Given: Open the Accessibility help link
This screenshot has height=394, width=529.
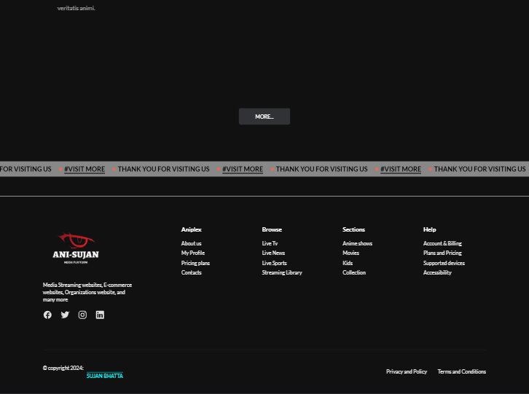Looking at the screenshot, I should pyautogui.click(x=437, y=272).
